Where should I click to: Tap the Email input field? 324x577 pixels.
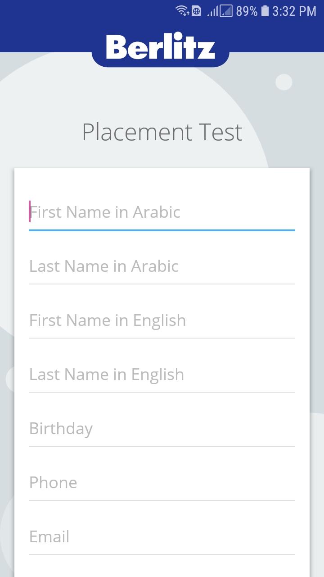(x=162, y=536)
